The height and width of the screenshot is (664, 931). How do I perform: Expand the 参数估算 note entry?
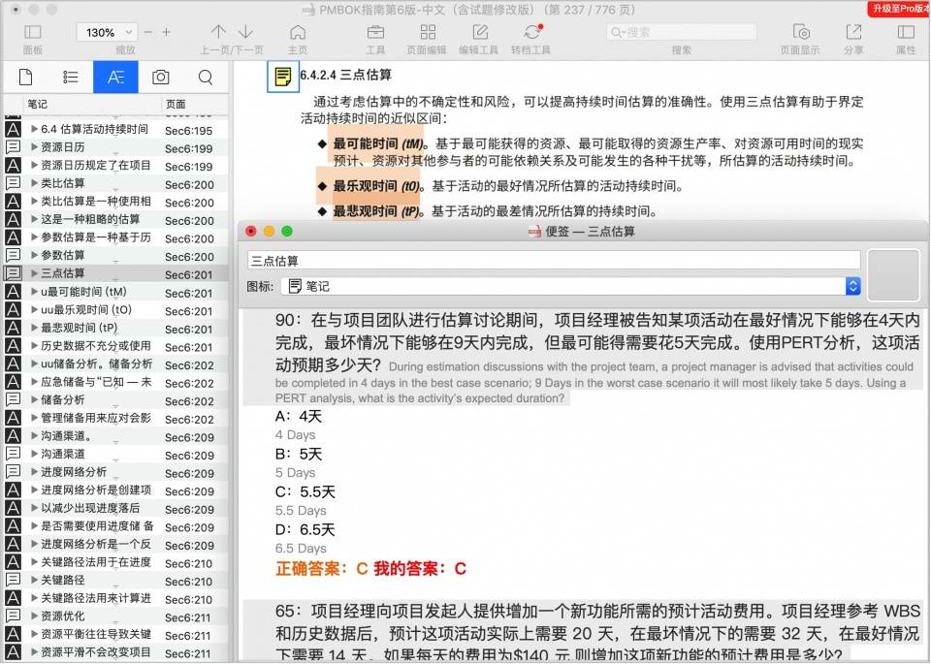click(35, 256)
